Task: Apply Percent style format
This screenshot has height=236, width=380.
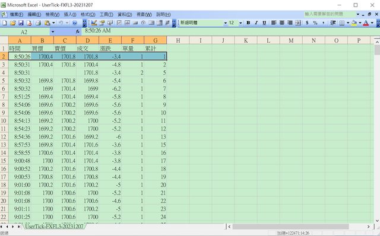Action: 315,23
